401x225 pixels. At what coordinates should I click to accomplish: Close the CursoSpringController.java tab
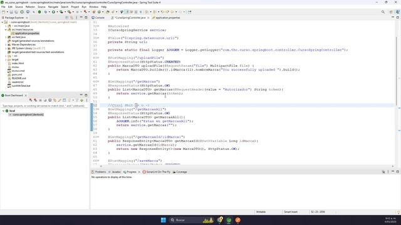(x=148, y=18)
